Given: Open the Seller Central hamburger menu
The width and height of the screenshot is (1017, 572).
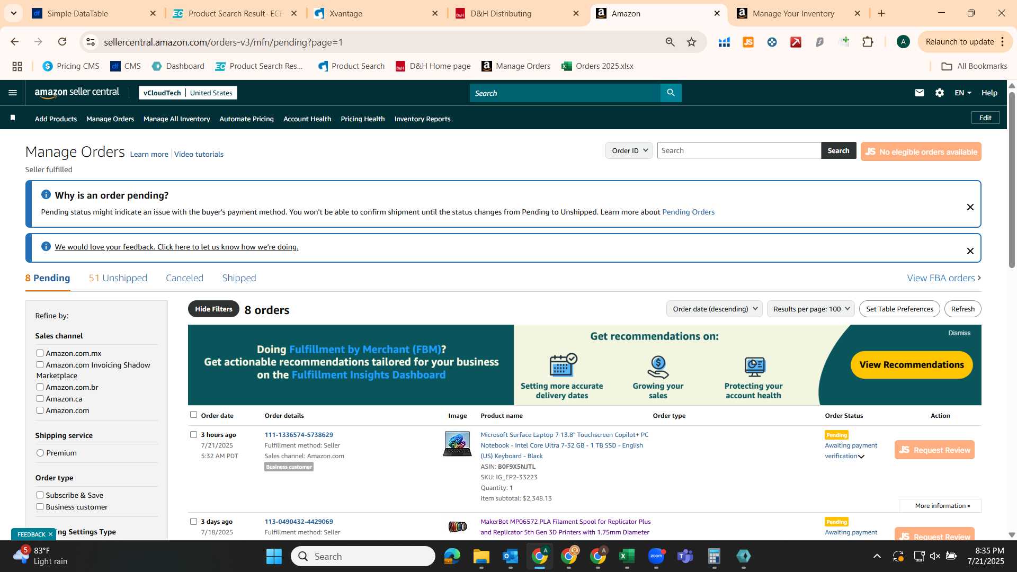Looking at the screenshot, I should 13,93.
